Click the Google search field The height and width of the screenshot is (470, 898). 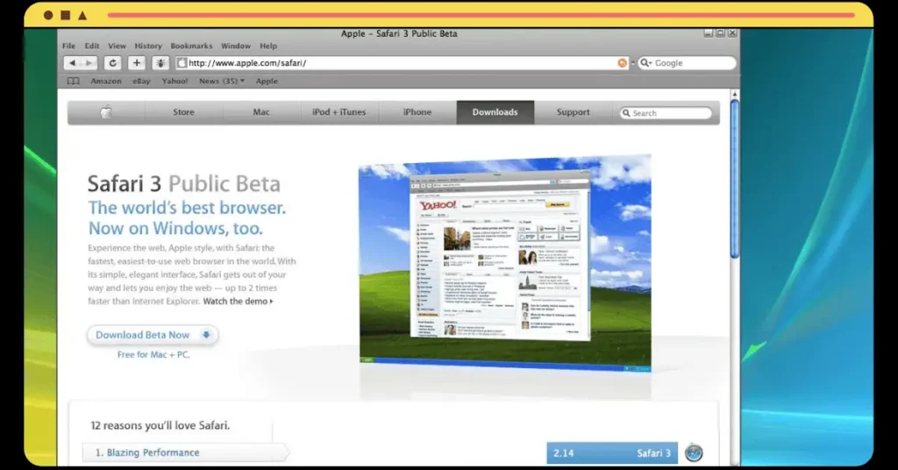(x=688, y=63)
